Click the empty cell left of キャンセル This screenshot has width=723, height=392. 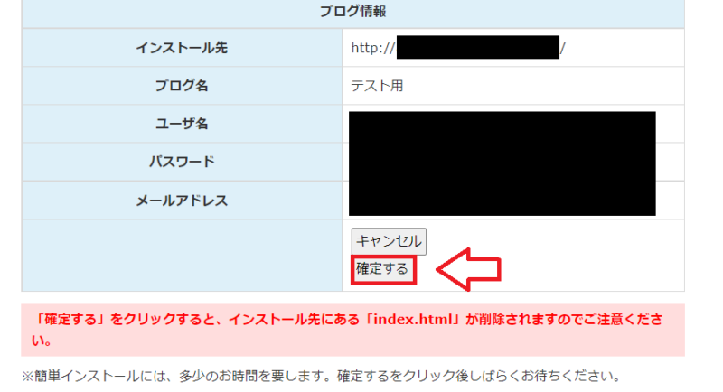(182, 255)
